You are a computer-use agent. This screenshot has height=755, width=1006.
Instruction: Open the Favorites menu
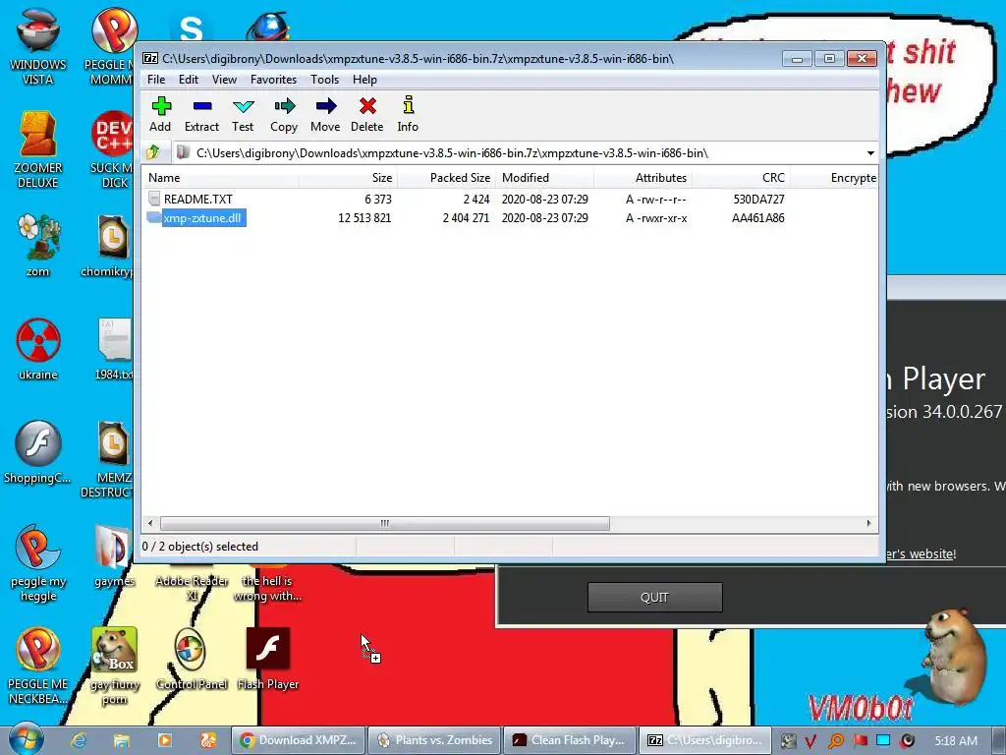[x=273, y=80]
